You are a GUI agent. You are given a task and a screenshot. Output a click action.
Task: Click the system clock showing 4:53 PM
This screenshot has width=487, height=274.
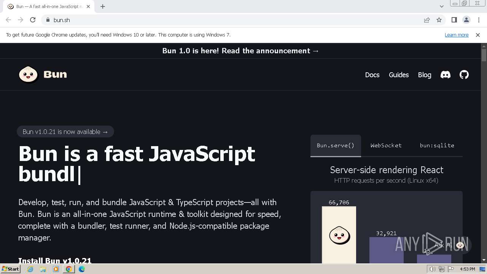(x=467, y=269)
